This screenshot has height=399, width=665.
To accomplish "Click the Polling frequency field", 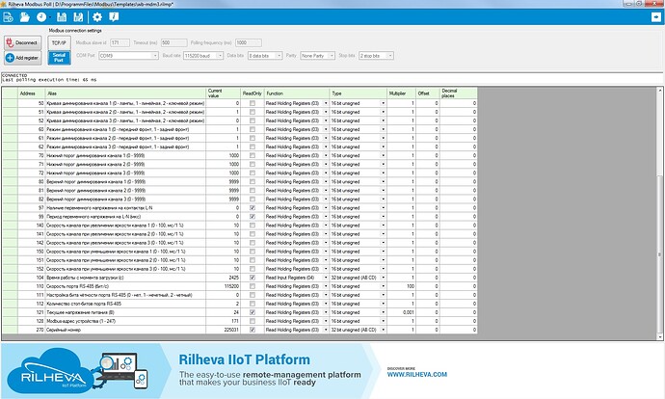I will 248,42.
